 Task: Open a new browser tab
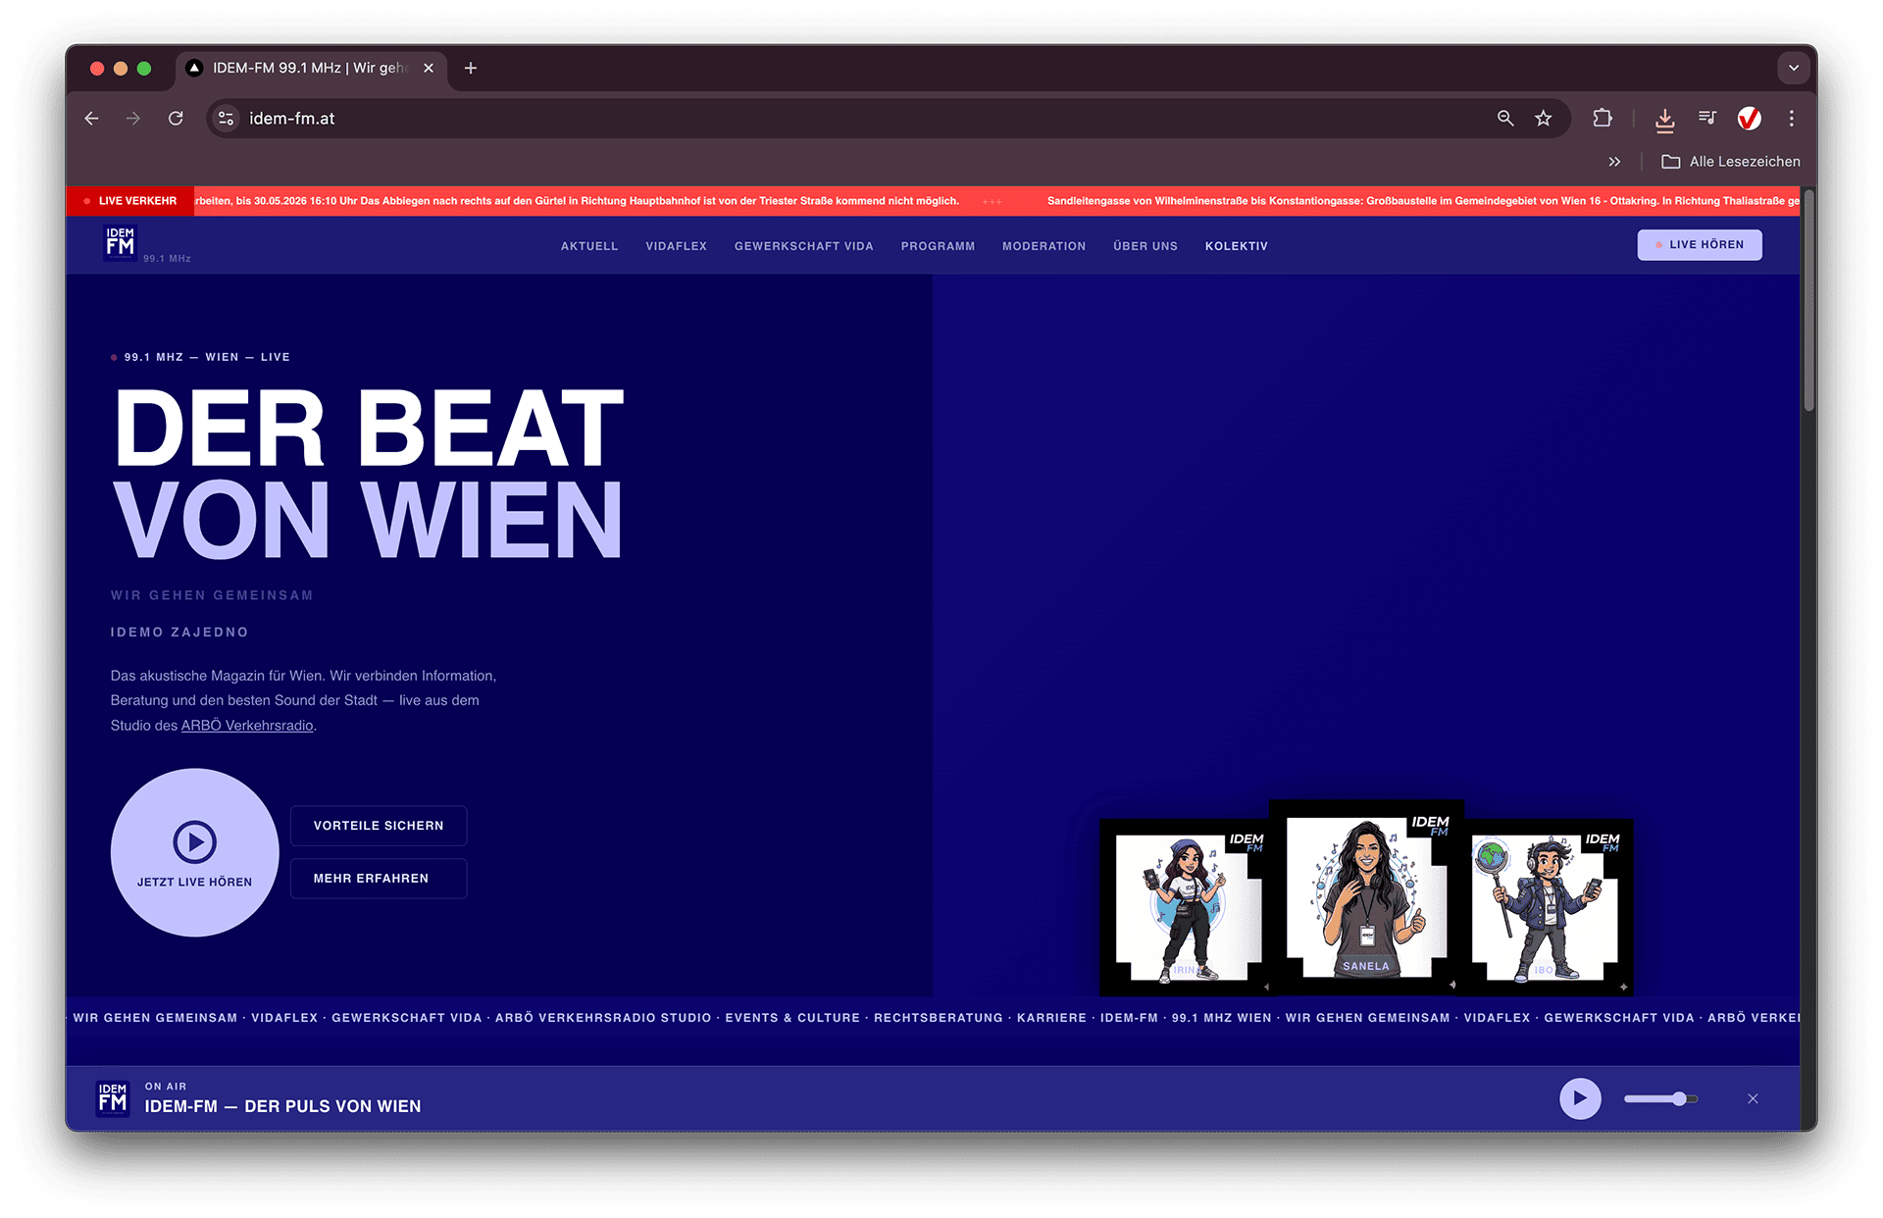point(471,68)
